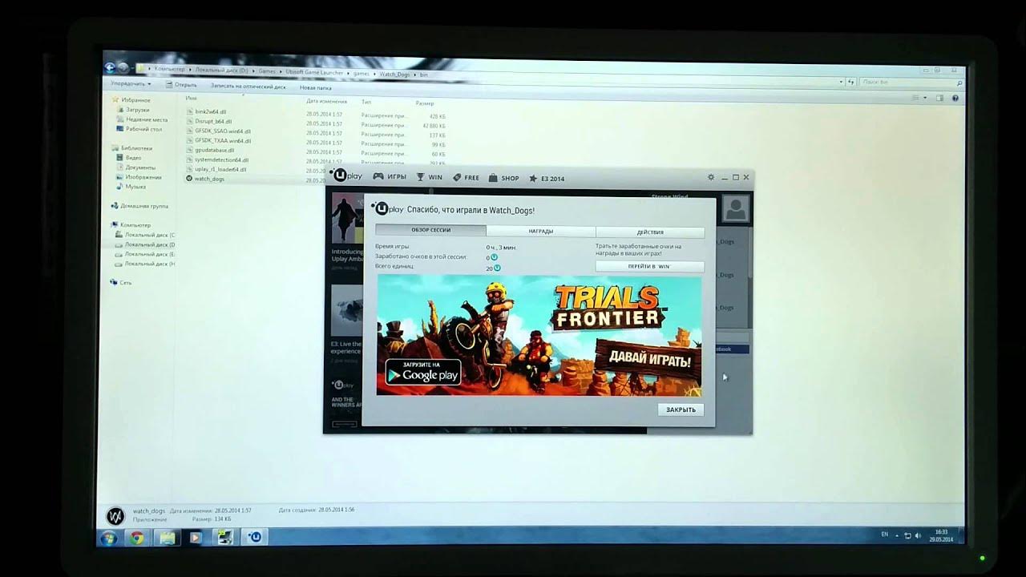Viewport: 1026px width, 577px height.
Task: Click the Trials Frontier banner logo
Action: click(608, 306)
